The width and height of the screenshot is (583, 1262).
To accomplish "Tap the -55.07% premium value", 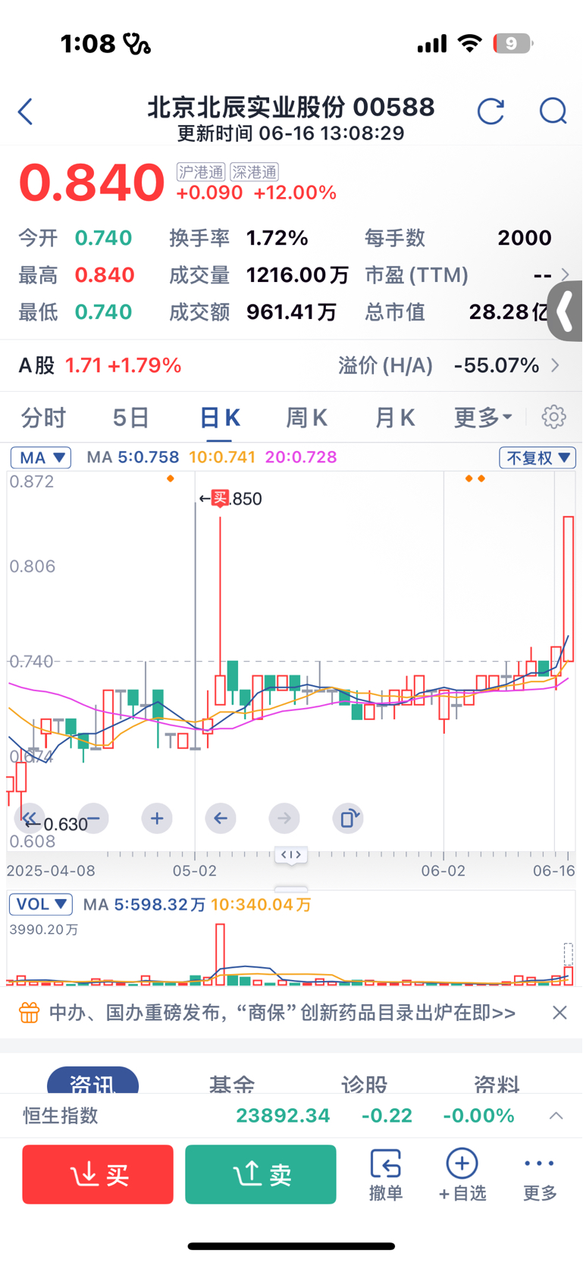I will tap(497, 365).
